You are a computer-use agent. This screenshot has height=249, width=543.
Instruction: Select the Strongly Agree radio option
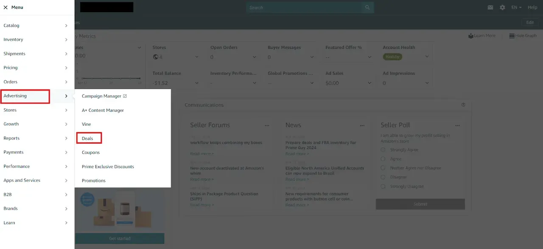click(x=383, y=150)
